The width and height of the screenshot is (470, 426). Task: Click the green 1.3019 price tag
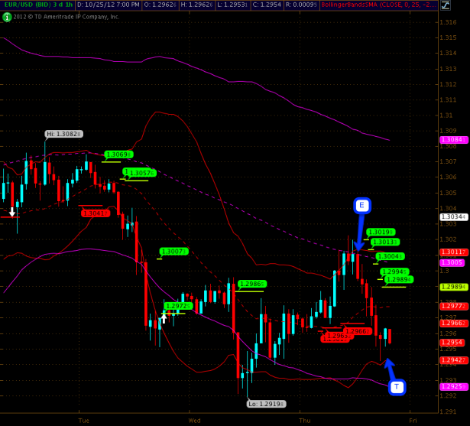pyautogui.click(x=380, y=232)
